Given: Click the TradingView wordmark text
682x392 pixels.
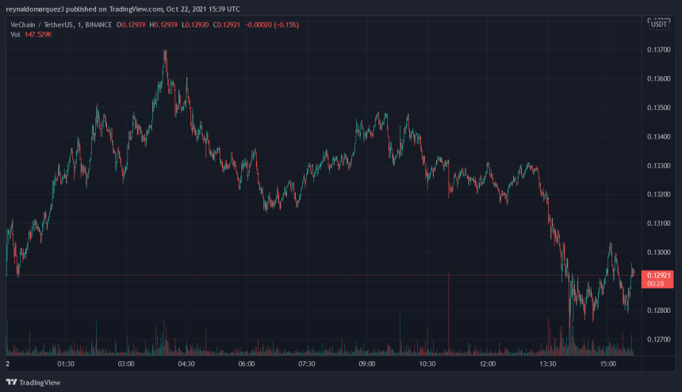Looking at the screenshot, I should (40, 382).
